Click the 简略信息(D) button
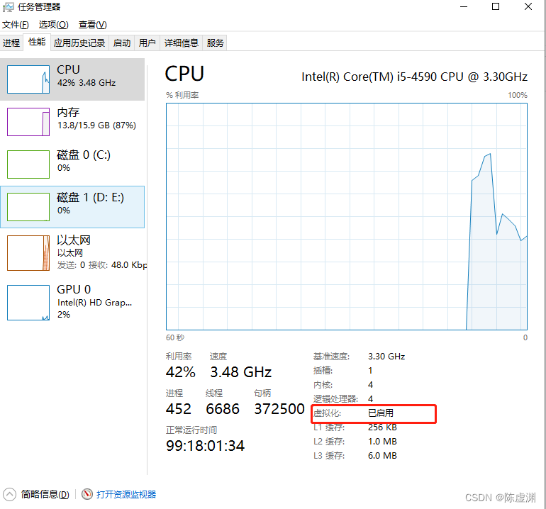 click(x=45, y=494)
